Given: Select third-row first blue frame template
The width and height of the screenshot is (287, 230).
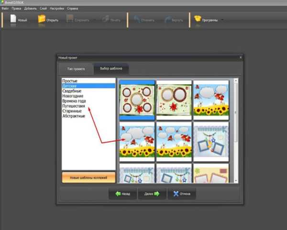Looking at the screenshot, I should pos(137,173).
